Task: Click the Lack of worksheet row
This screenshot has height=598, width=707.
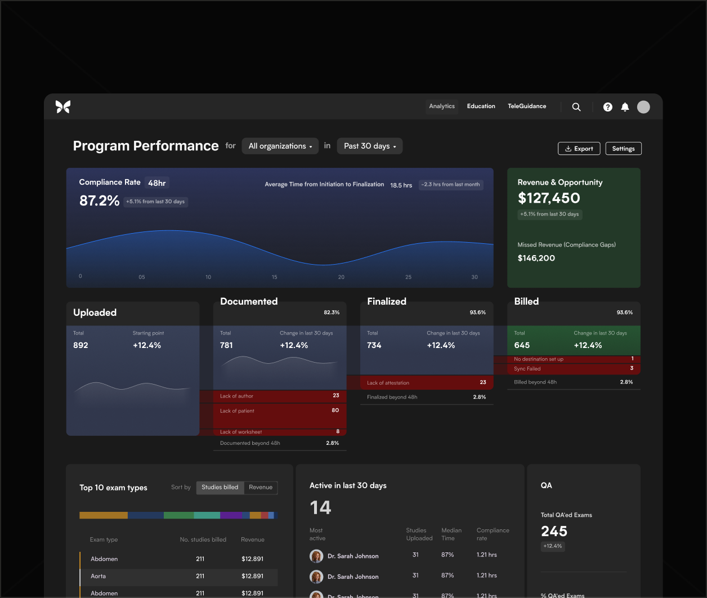Action: 280,432
